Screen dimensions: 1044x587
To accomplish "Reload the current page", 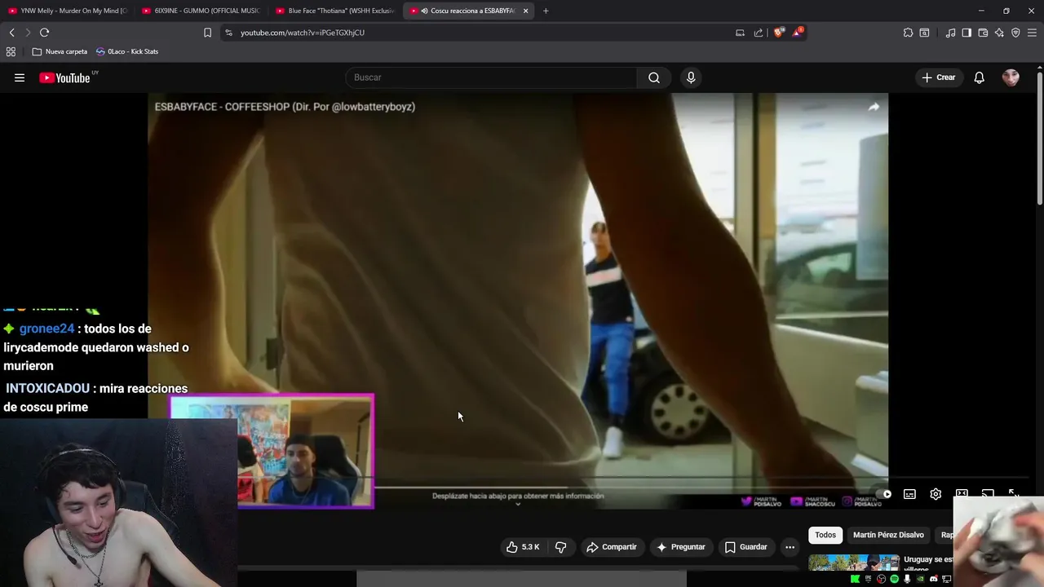I will point(44,33).
